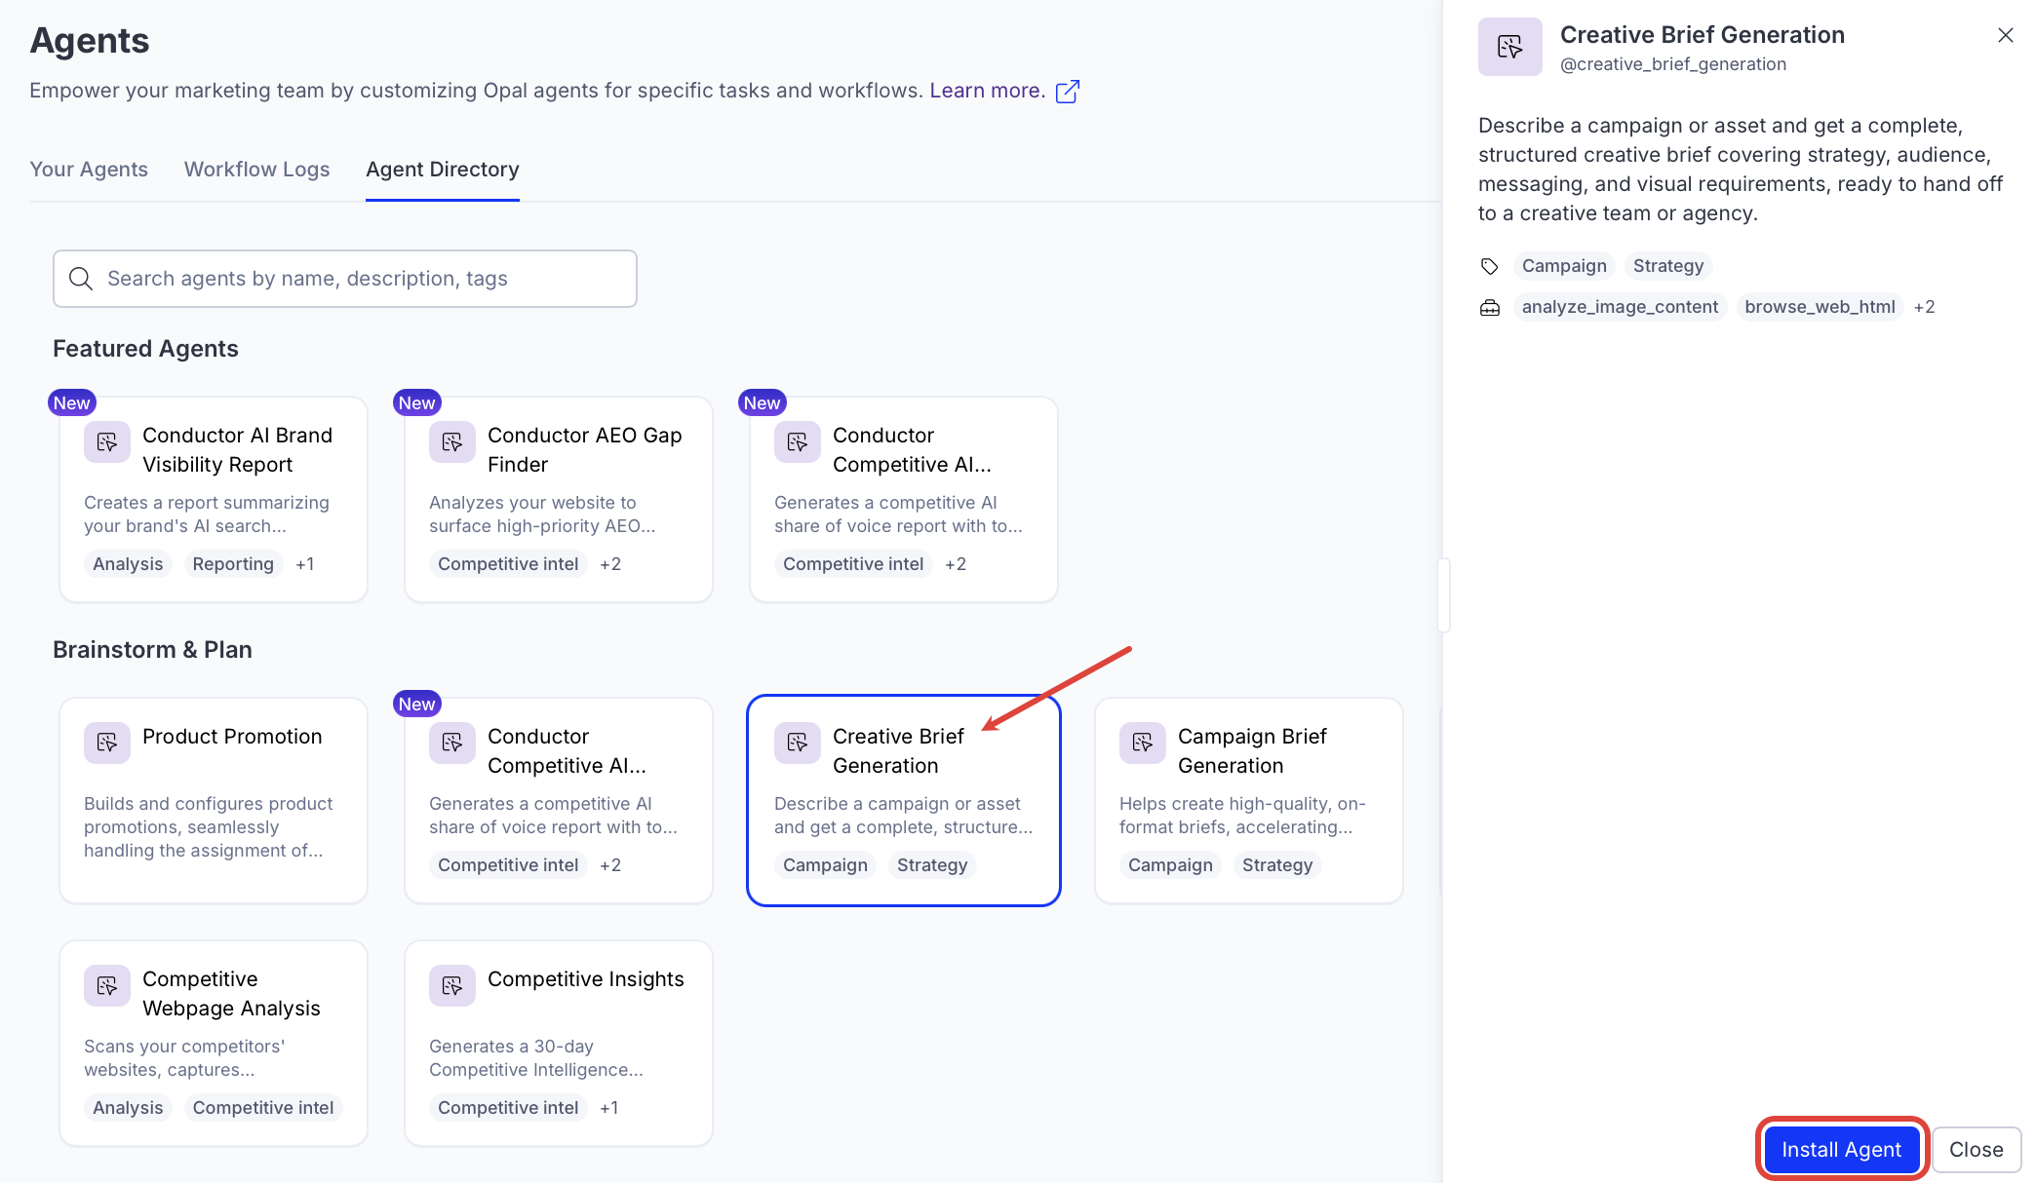Click the tag icon in detail panel
Screen dimensions: 2036x1183
[x=1490, y=266]
